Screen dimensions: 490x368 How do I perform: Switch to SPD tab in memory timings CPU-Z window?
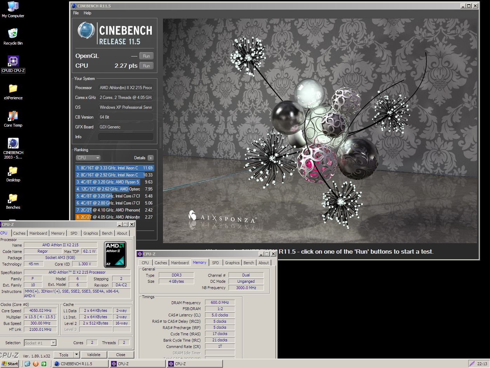pos(216,263)
